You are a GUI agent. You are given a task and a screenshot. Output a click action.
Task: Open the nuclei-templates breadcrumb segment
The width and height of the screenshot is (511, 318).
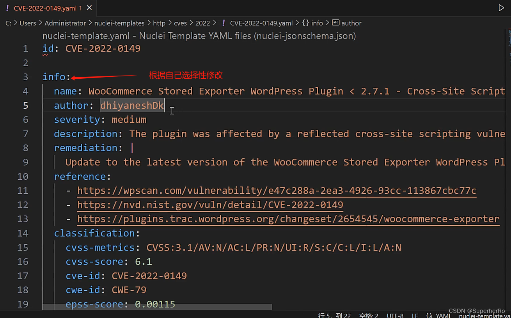119,23
